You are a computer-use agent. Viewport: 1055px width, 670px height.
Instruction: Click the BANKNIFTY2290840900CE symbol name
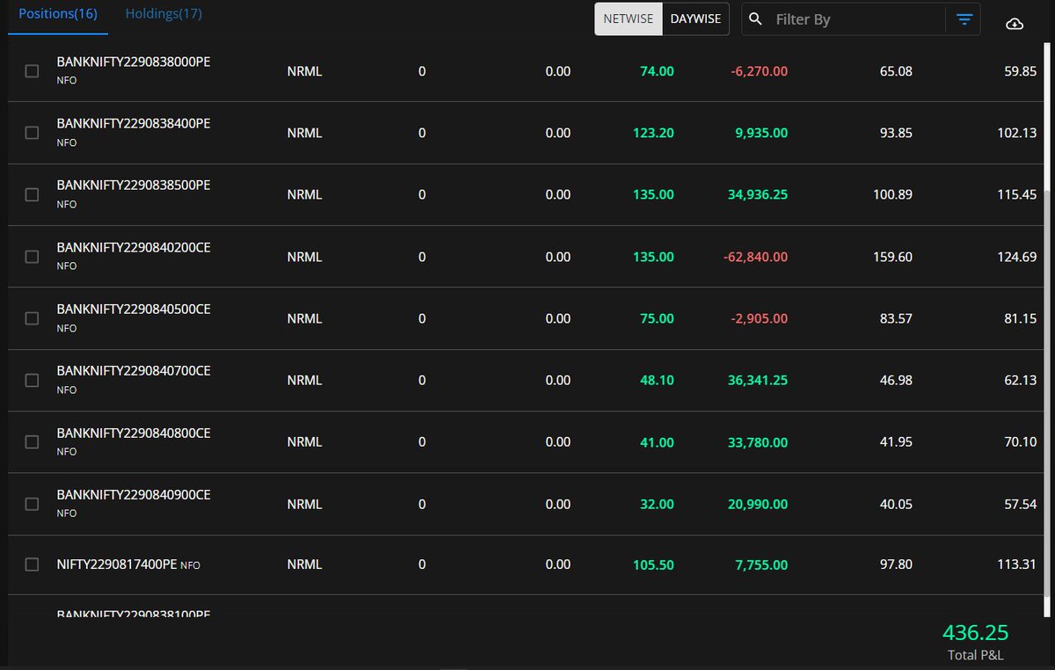tap(134, 495)
